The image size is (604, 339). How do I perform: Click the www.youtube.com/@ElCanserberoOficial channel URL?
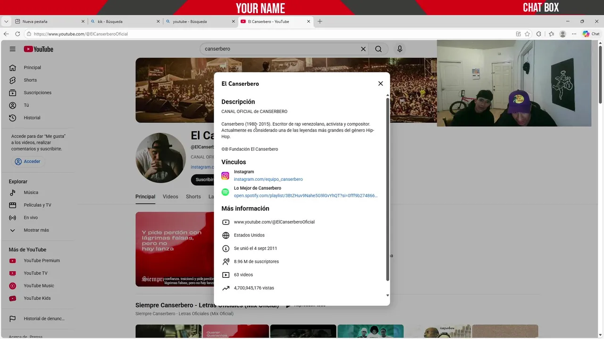pyautogui.click(x=274, y=222)
